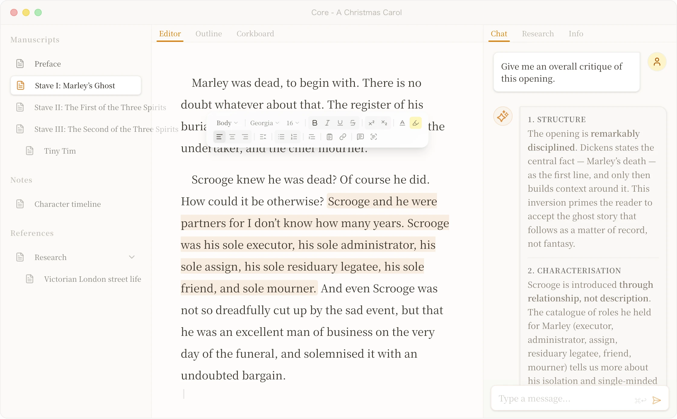Click the Notes section header
The image size is (677, 419).
[21, 180]
